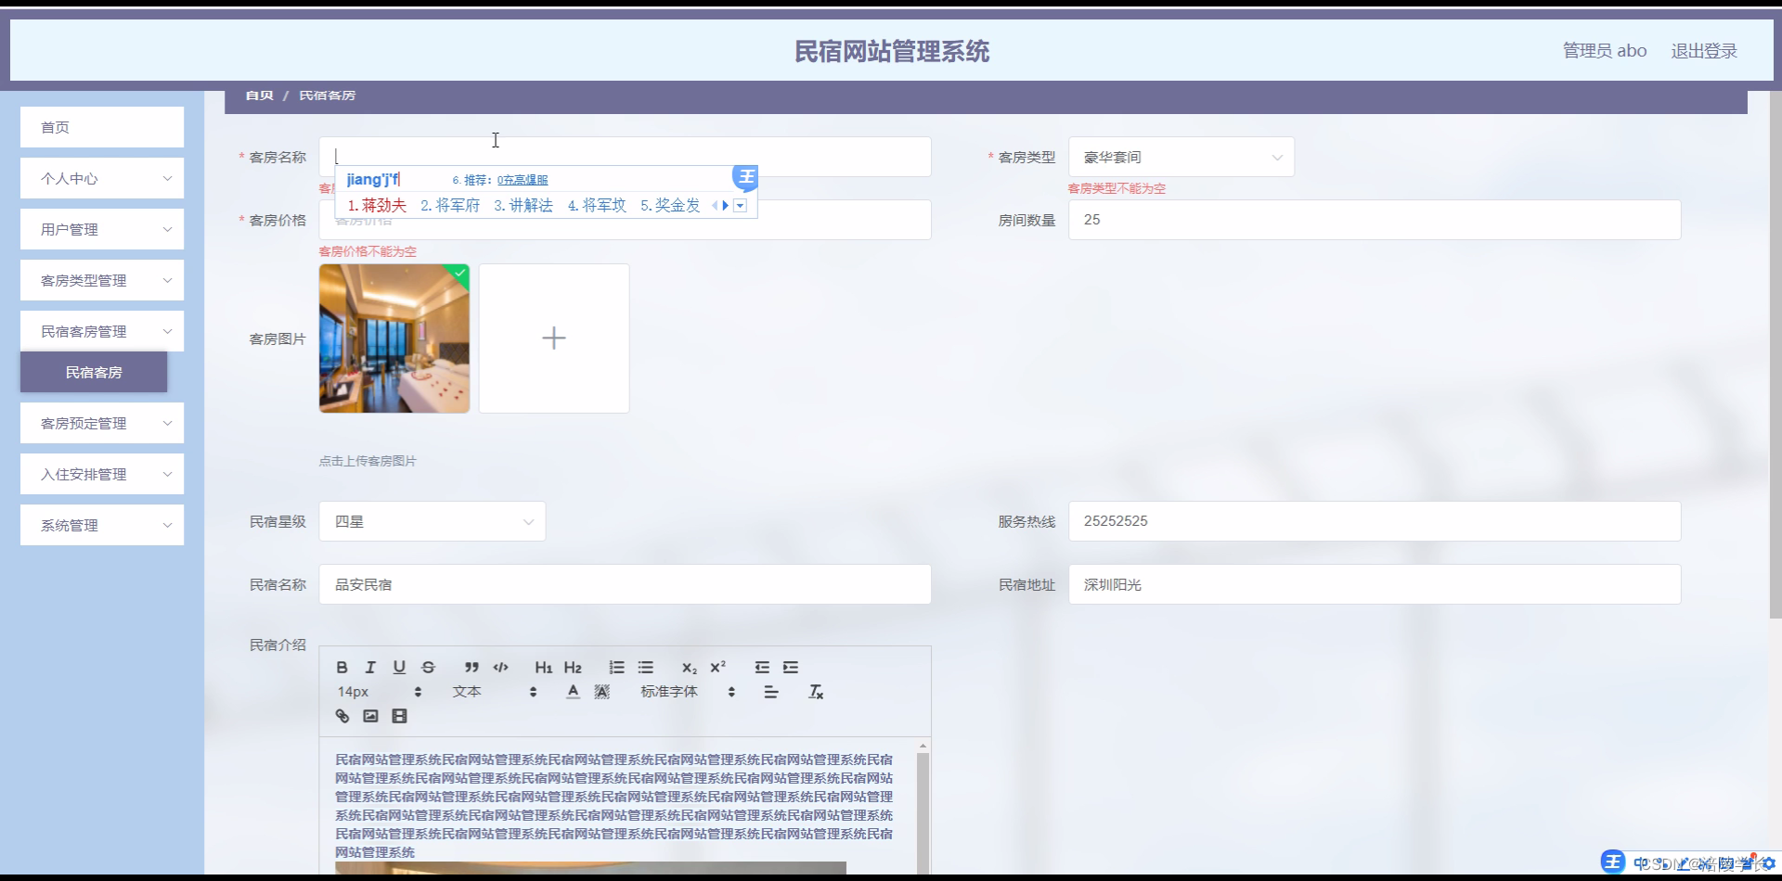Toggle the ordered list formatting
The image size is (1782, 881).
(616, 667)
